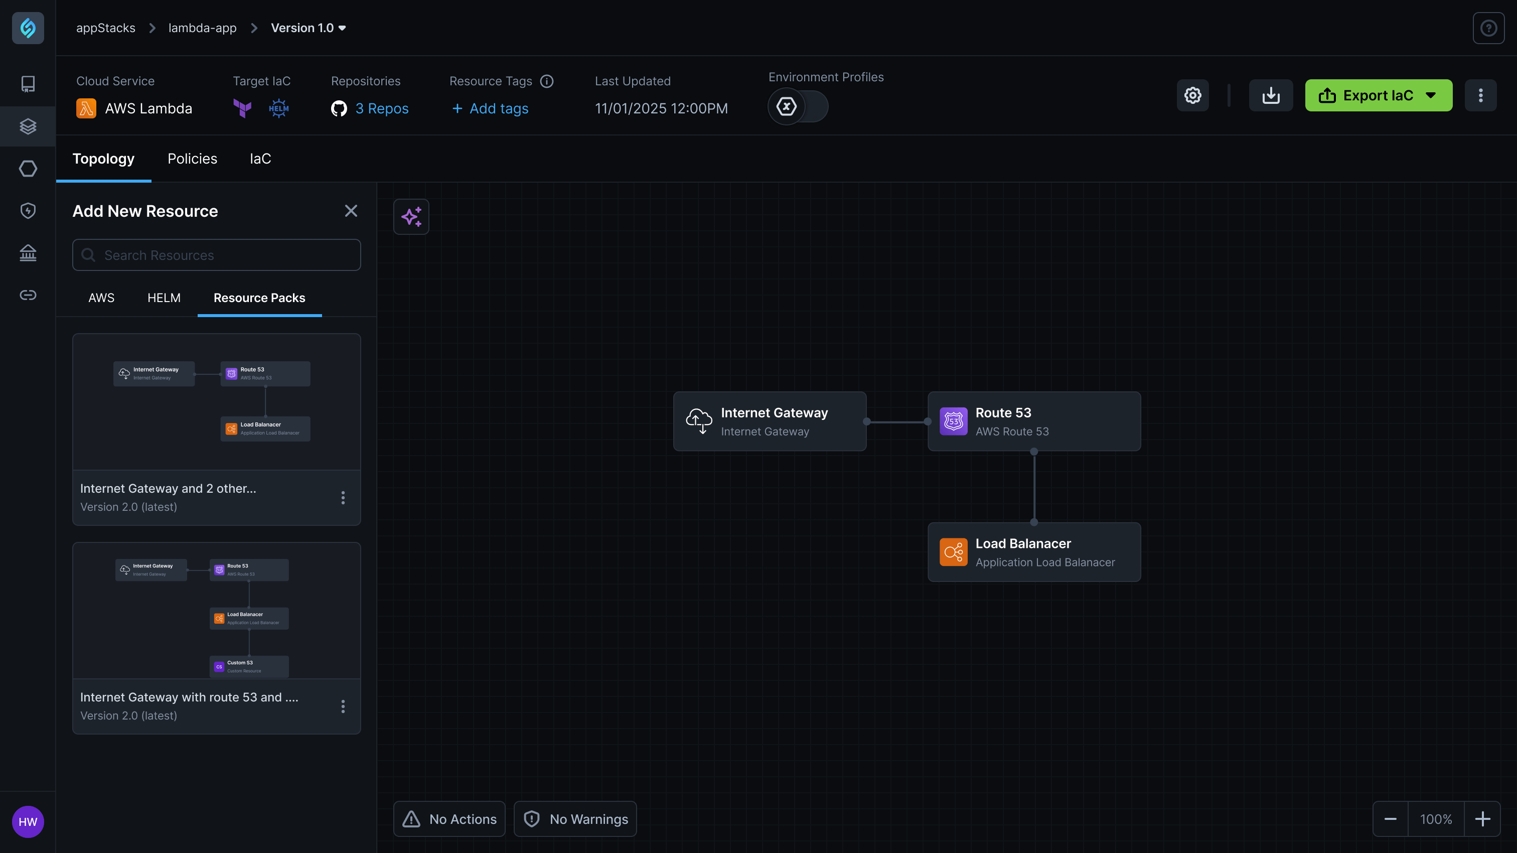Screen dimensions: 1517x853
Task: Go to appStacks breadcrumb
Action: click(105, 28)
